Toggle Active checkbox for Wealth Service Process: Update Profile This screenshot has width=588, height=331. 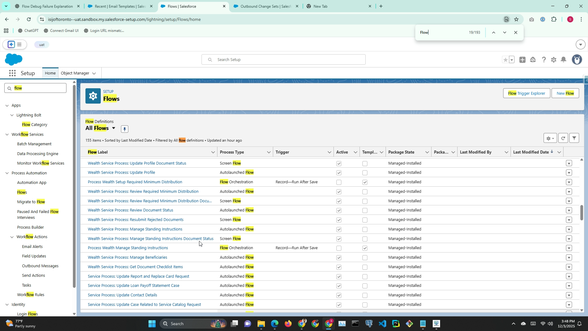coord(339,173)
